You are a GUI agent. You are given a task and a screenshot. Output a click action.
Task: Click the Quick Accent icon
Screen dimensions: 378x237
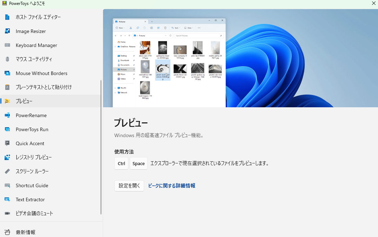pyautogui.click(x=7, y=143)
